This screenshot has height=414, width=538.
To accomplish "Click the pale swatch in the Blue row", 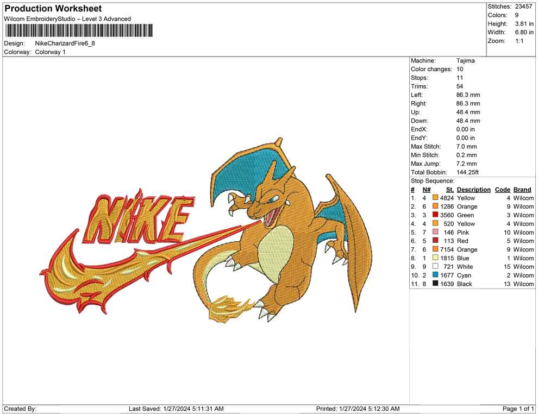I will tap(435, 258).
